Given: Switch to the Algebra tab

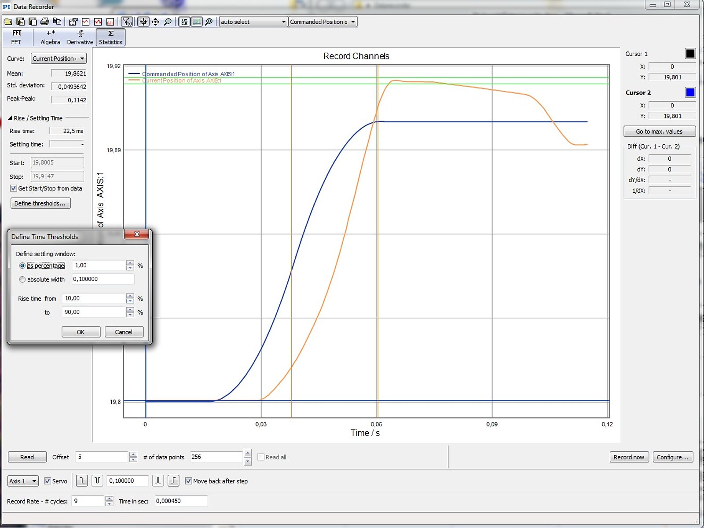Looking at the screenshot, I should (x=50, y=37).
